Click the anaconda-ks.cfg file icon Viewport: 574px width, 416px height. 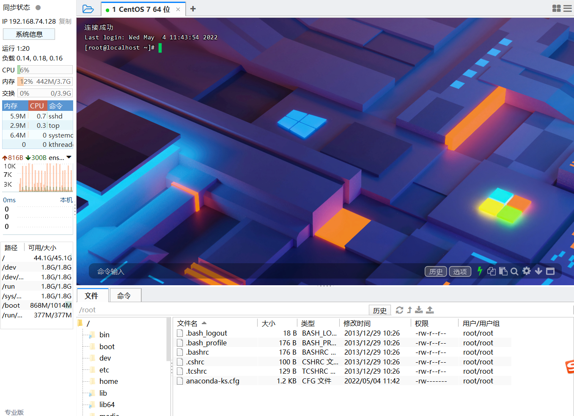coord(180,381)
